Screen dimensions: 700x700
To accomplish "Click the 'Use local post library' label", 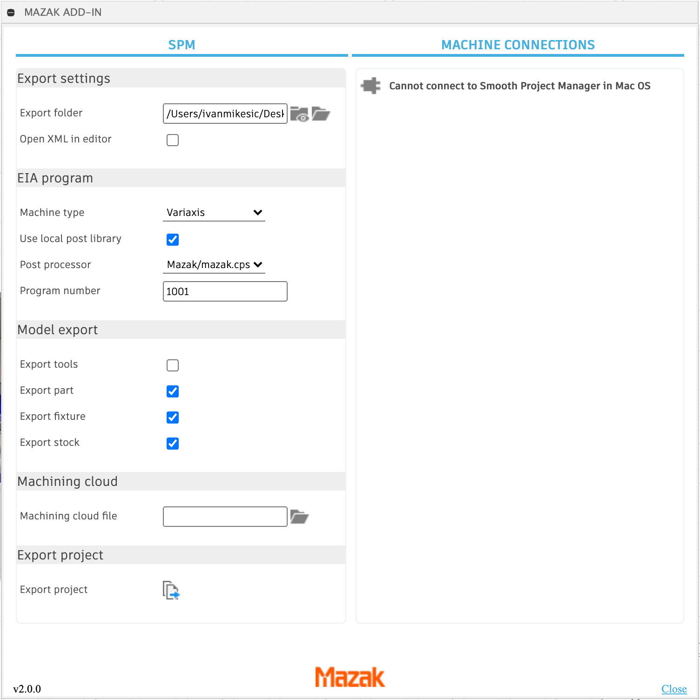I will [71, 239].
